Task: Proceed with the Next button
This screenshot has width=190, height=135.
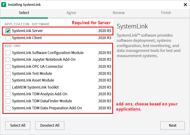Action: (x=173, y=126)
